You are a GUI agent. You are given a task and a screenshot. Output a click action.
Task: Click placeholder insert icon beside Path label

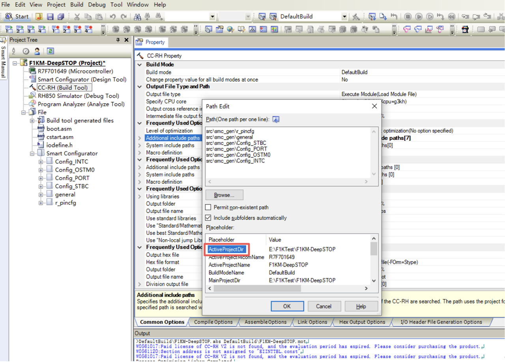coord(276,119)
